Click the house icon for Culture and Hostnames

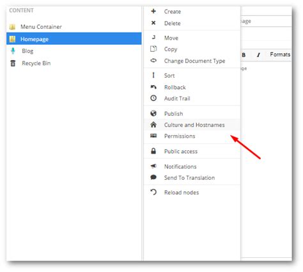point(153,125)
